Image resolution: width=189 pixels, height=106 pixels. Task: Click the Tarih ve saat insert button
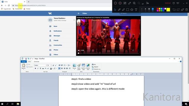[x=83, y=67]
